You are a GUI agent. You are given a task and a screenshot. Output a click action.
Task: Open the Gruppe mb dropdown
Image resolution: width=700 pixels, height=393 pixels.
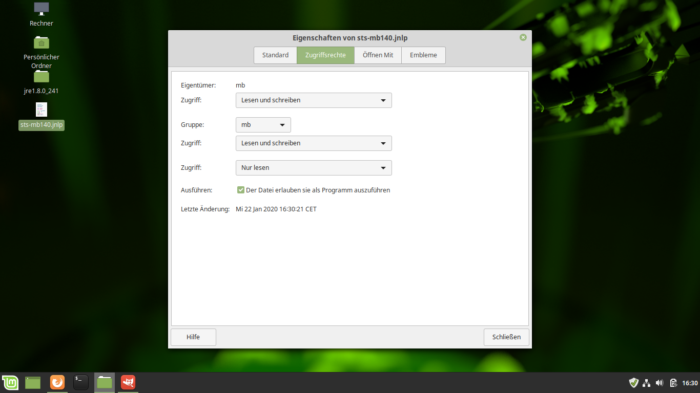tap(263, 125)
